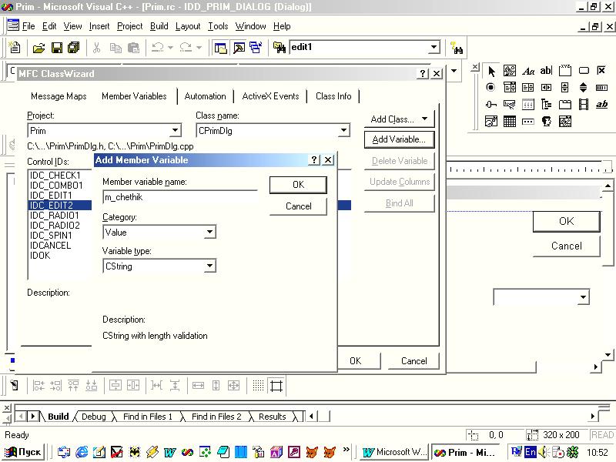The image size is (616, 462).
Task: Switch to Debug output tab
Action: tap(93, 417)
